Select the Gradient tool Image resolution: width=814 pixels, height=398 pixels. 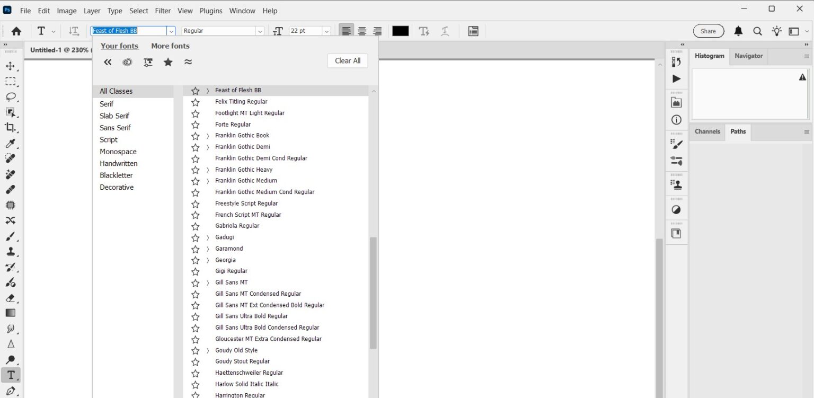click(x=10, y=313)
